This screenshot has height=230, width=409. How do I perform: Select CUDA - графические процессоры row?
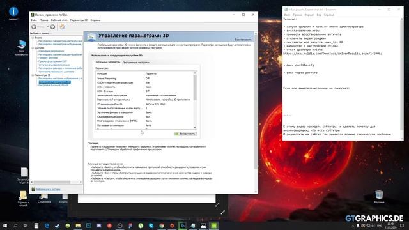coord(145,82)
